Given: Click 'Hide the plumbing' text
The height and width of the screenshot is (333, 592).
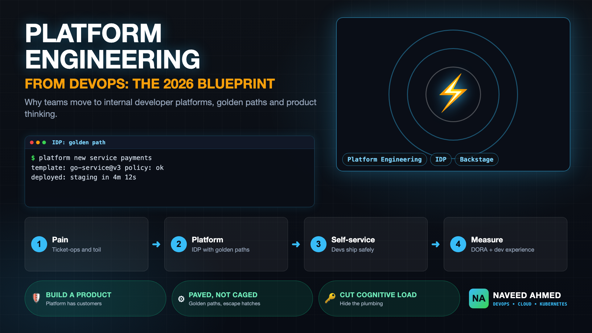Looking at the screenshot, I should coord(361,304).
